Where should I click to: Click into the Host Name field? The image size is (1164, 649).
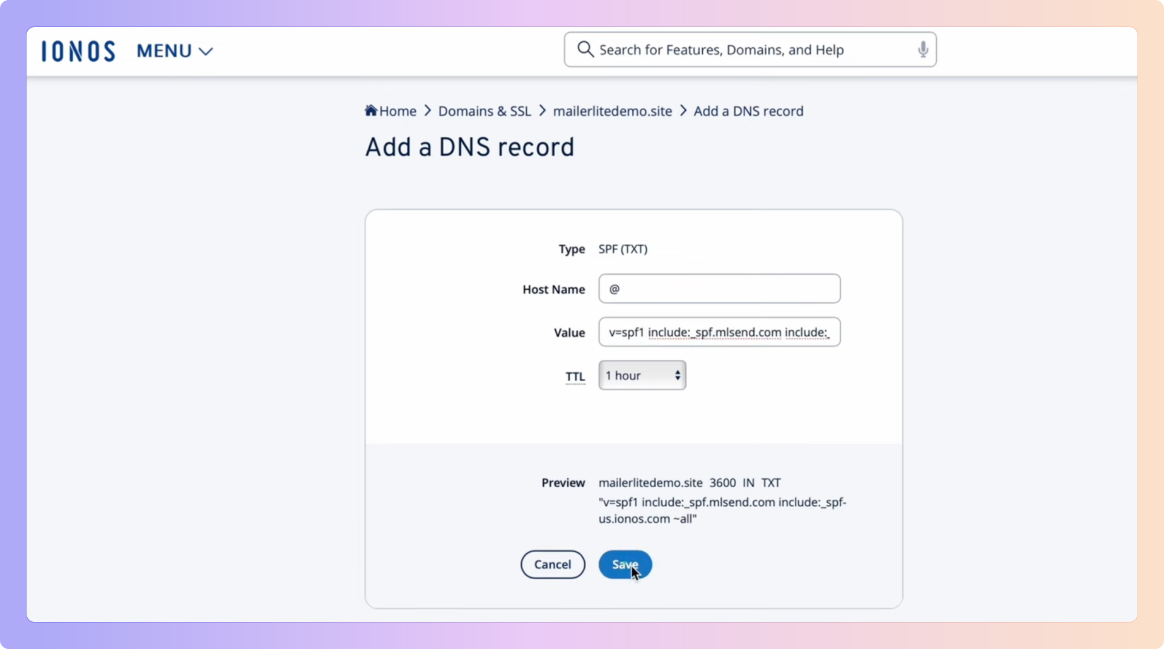tap(719, 289)
